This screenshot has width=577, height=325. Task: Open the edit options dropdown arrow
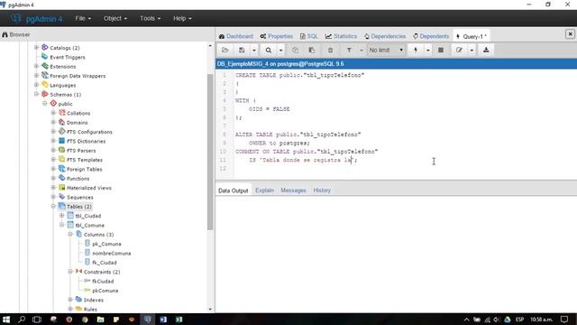click(x=472, y=51)
